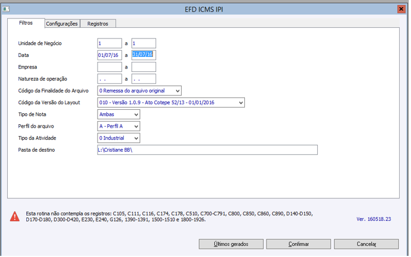Click the Código da Versão do Layout label
Image resolution: width=411 pixels, height=257 pixels.
pyautogui.click(x=49, y=103)
